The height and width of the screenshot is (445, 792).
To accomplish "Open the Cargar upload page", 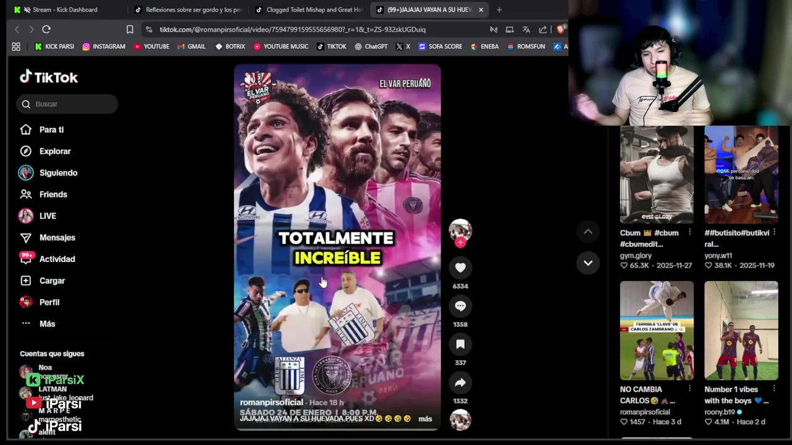I will (x=42, y=281).
